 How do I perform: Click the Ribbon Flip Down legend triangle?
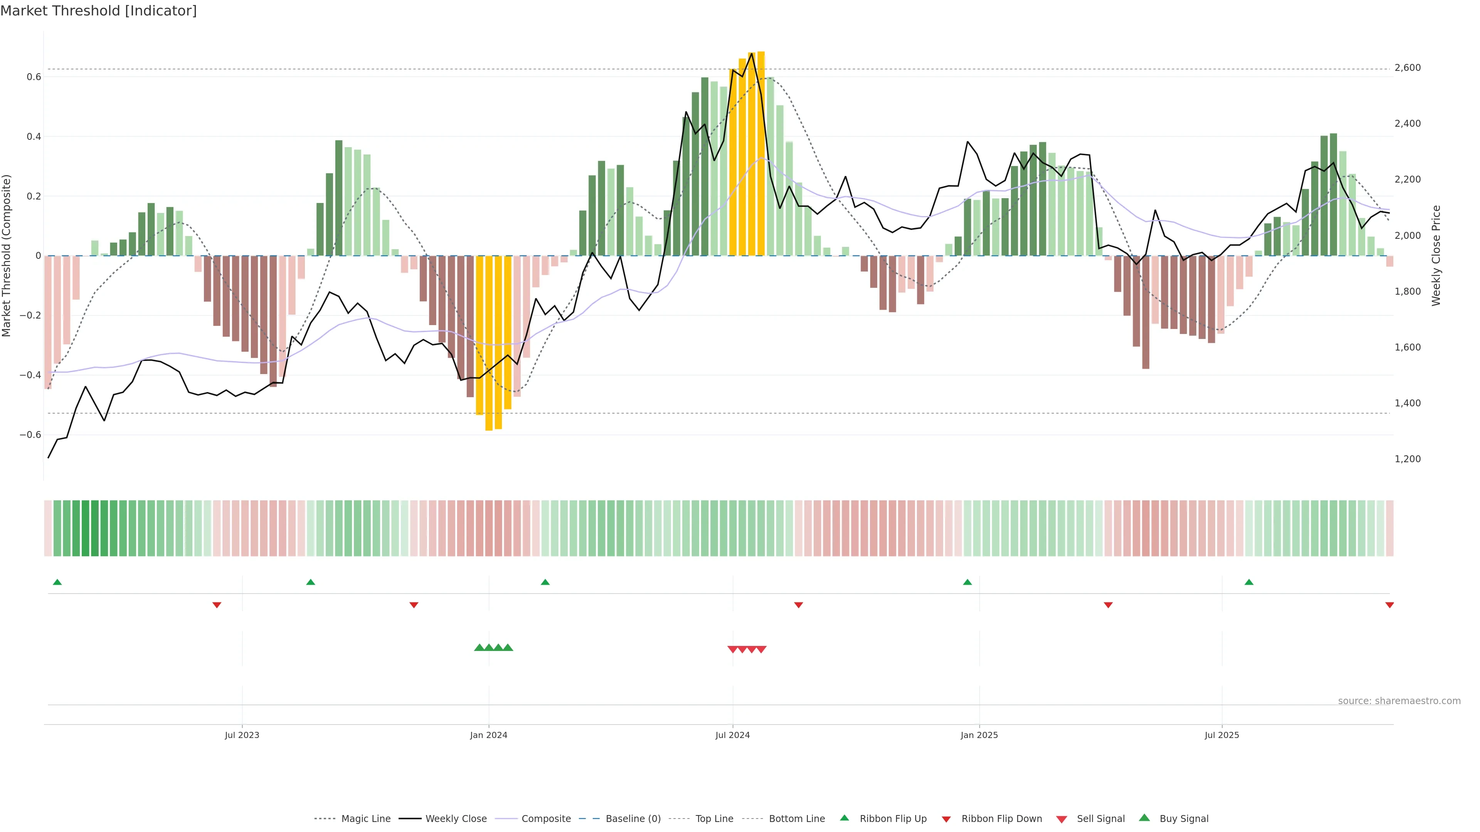click(x=946, y=819)
